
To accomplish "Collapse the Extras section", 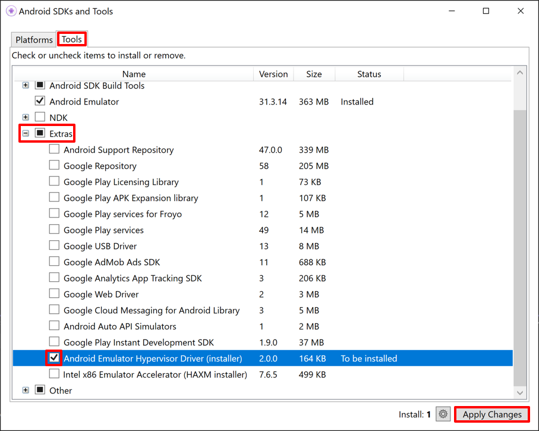I will point(25,133).
